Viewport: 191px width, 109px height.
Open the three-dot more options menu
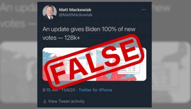pos(144,10)
